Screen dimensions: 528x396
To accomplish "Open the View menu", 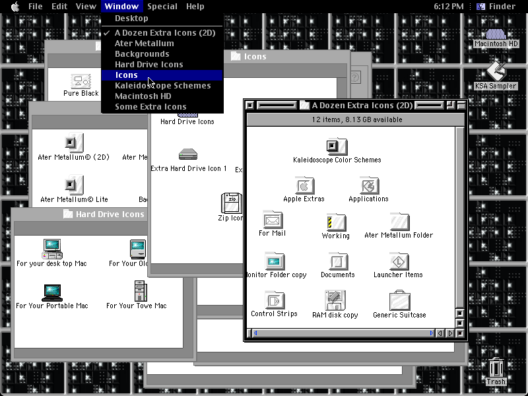I will click(86, 7).
